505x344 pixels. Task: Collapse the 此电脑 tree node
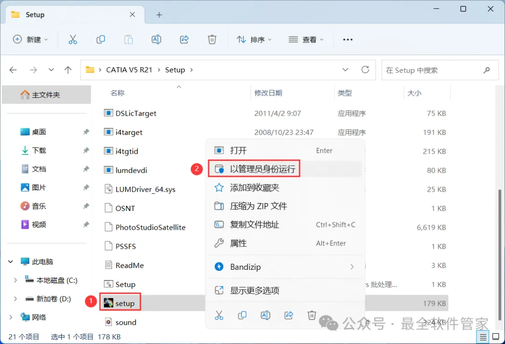[x=11, y=262]
